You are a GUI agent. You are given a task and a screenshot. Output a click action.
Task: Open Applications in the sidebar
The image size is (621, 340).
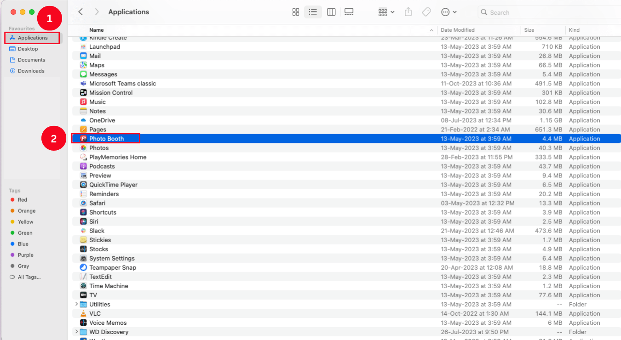[32, 38]
